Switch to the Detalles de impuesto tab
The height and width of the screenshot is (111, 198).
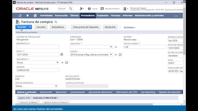tap(170, 92)
